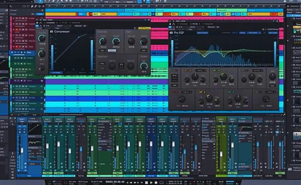The width and height of the screenshot is (301, 185).
Task: Click the Alto Sax channel fader
Action: tap(151, 144)
